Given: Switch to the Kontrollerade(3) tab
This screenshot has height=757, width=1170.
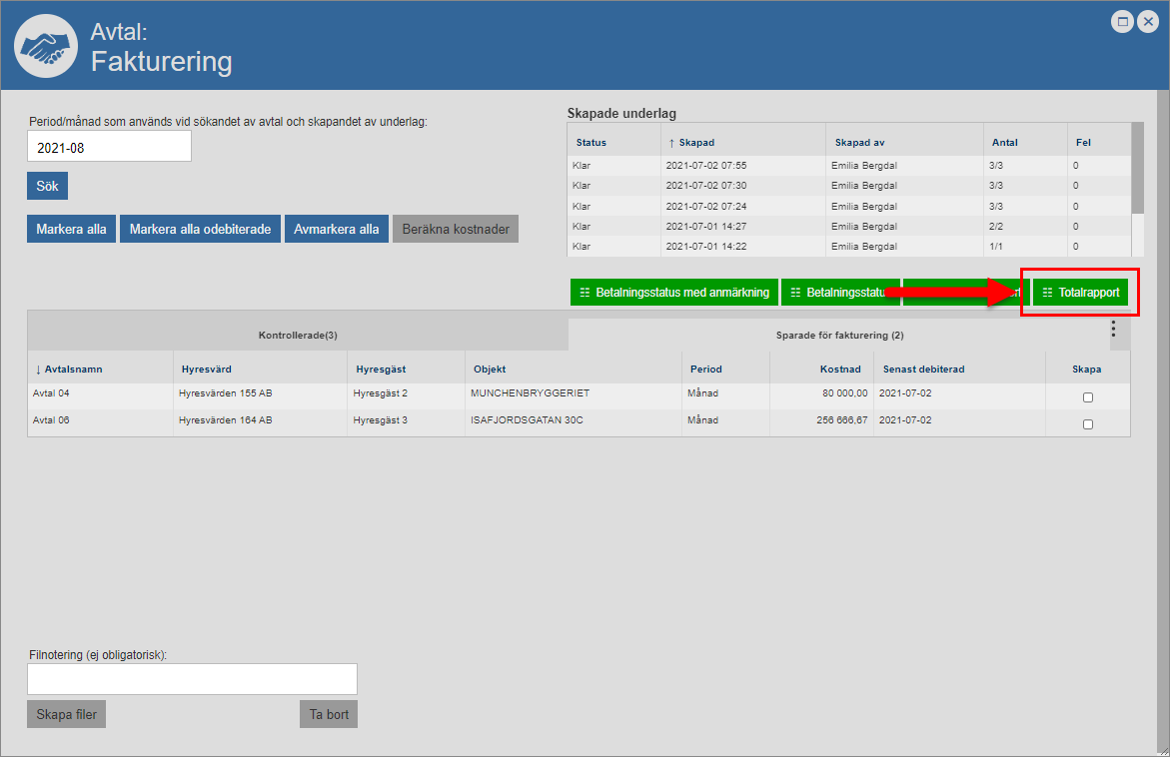Looking at the screenshot, I should coord(298,336).
